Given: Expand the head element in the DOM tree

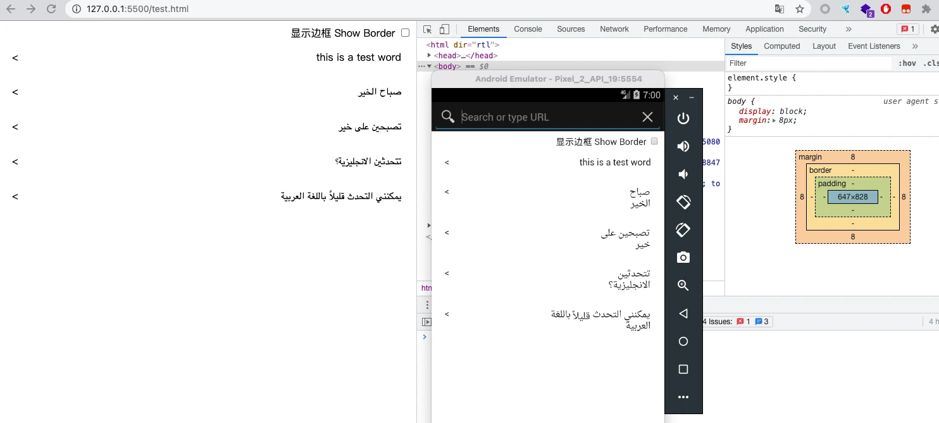Looking at the screenshot, I should click(x=430, y=56).
